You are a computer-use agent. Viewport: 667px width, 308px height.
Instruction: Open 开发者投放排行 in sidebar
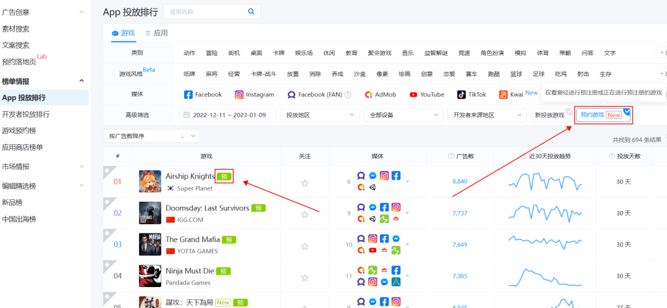pos(26,114)
